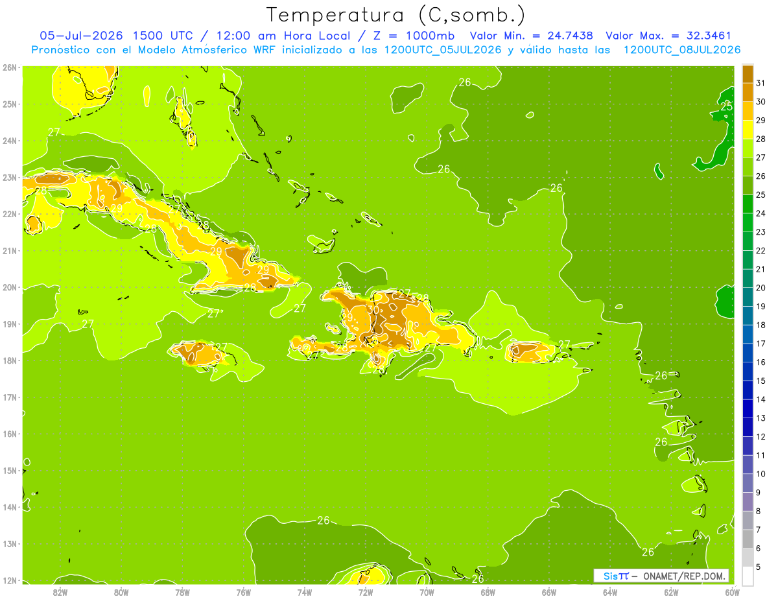The image size is (778, 601).
Task: Click 'Pronóstico con el Modelo Atmósferico WRF' text
Action: [155, 50]
